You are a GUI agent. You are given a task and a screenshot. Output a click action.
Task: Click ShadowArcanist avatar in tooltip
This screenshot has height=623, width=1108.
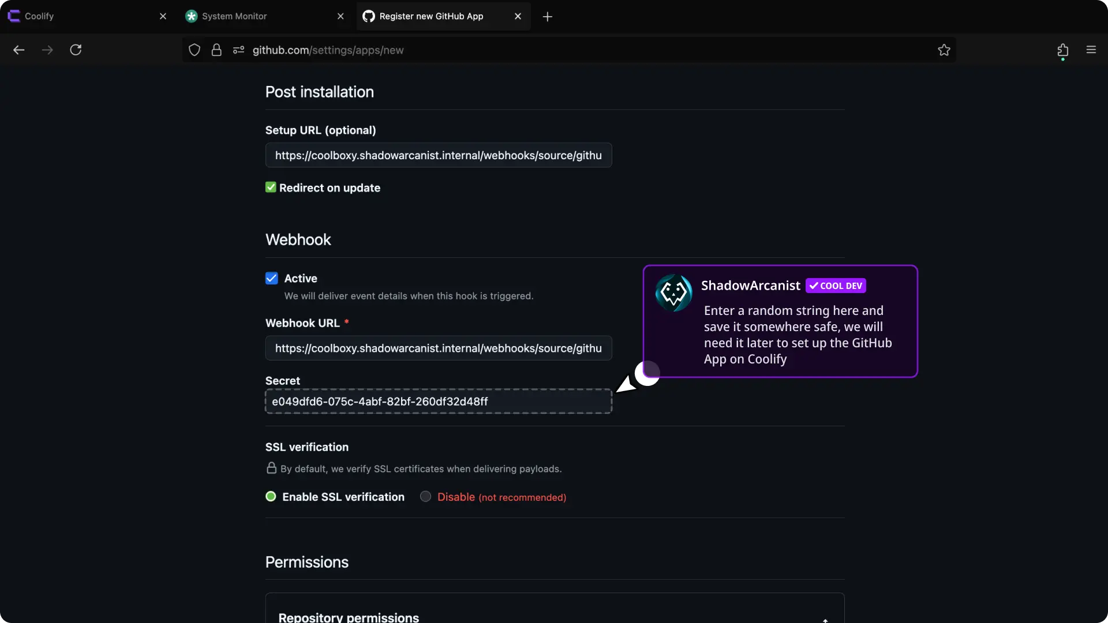pyautogui.click(x=673, y=293)
